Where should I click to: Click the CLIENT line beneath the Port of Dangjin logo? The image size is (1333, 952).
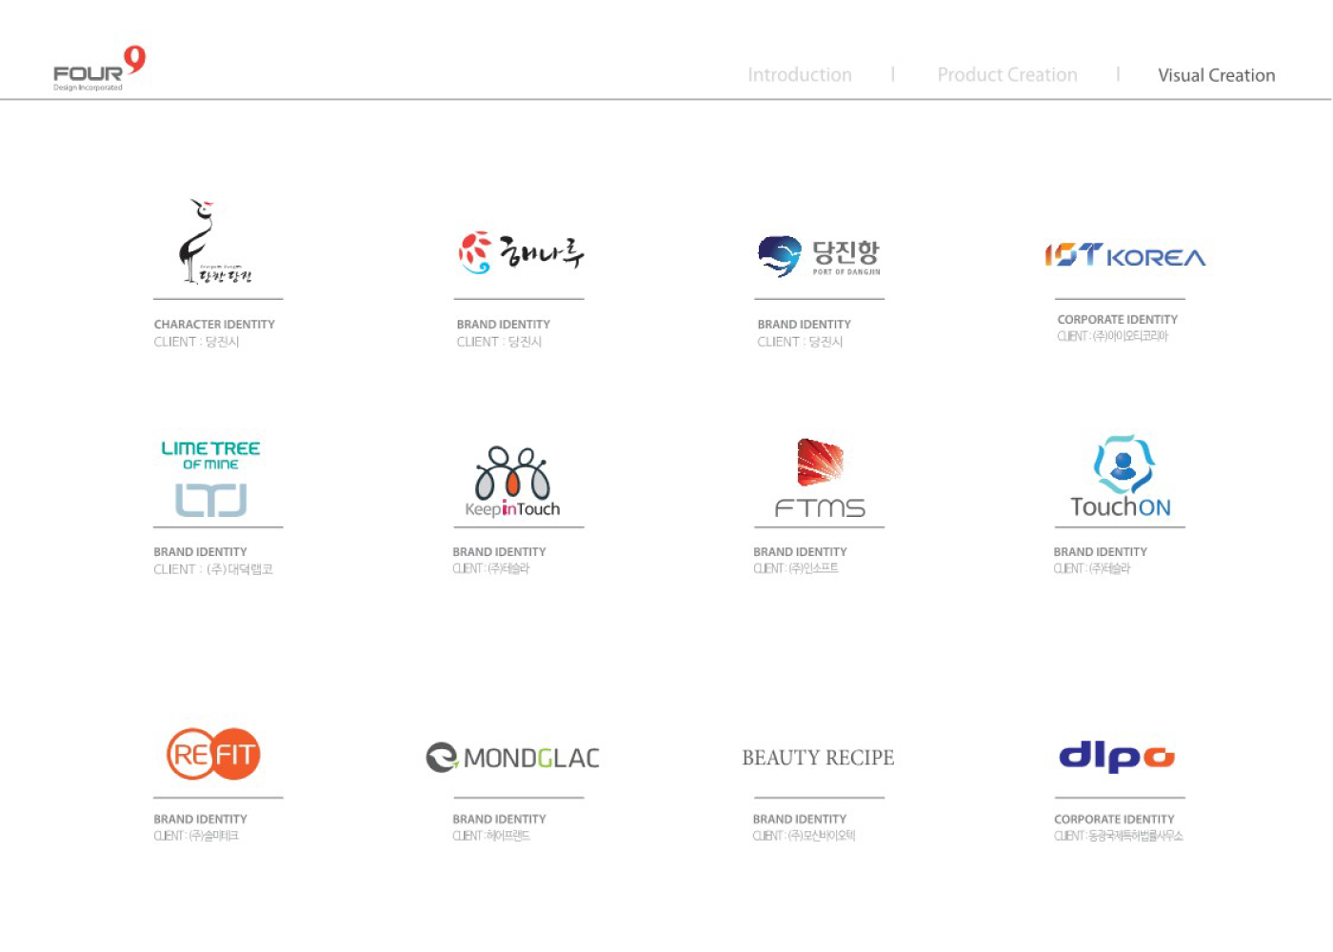pyautogui.click(x=800, y=342)
